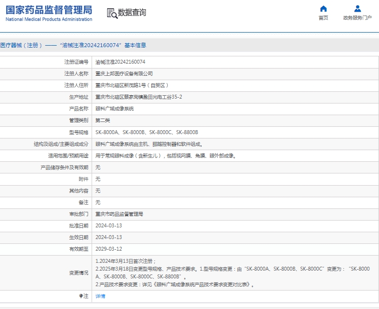This screenshot has width=379, height=309.
Task: Click the 产品名称 label
Action: 79,108
